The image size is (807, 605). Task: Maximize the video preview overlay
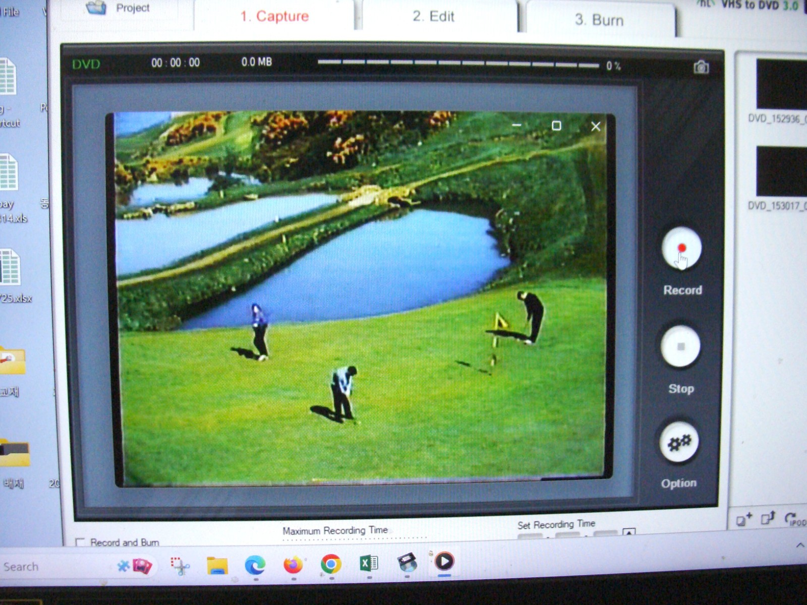click(556, 126)
